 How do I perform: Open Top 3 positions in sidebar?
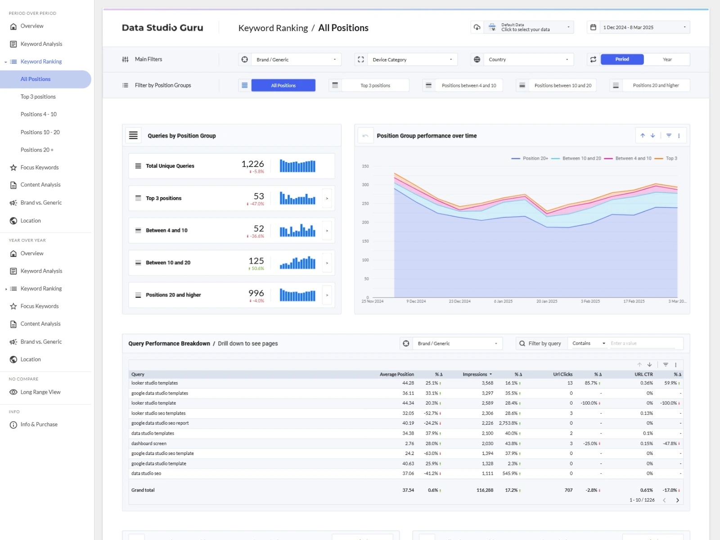click(38, 97)
